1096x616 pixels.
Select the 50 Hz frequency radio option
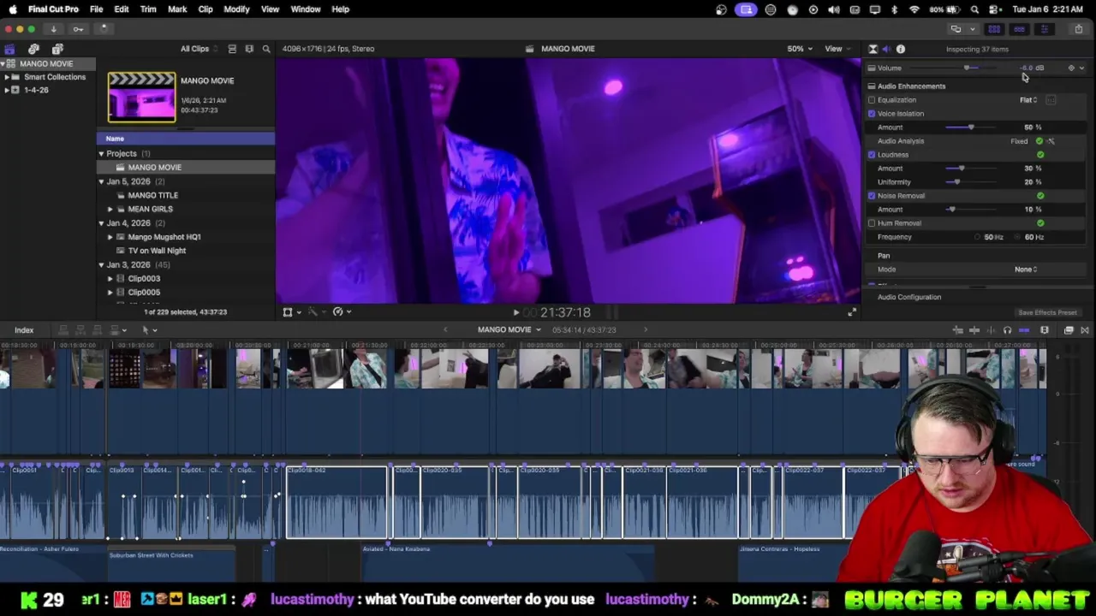[978, 237]
